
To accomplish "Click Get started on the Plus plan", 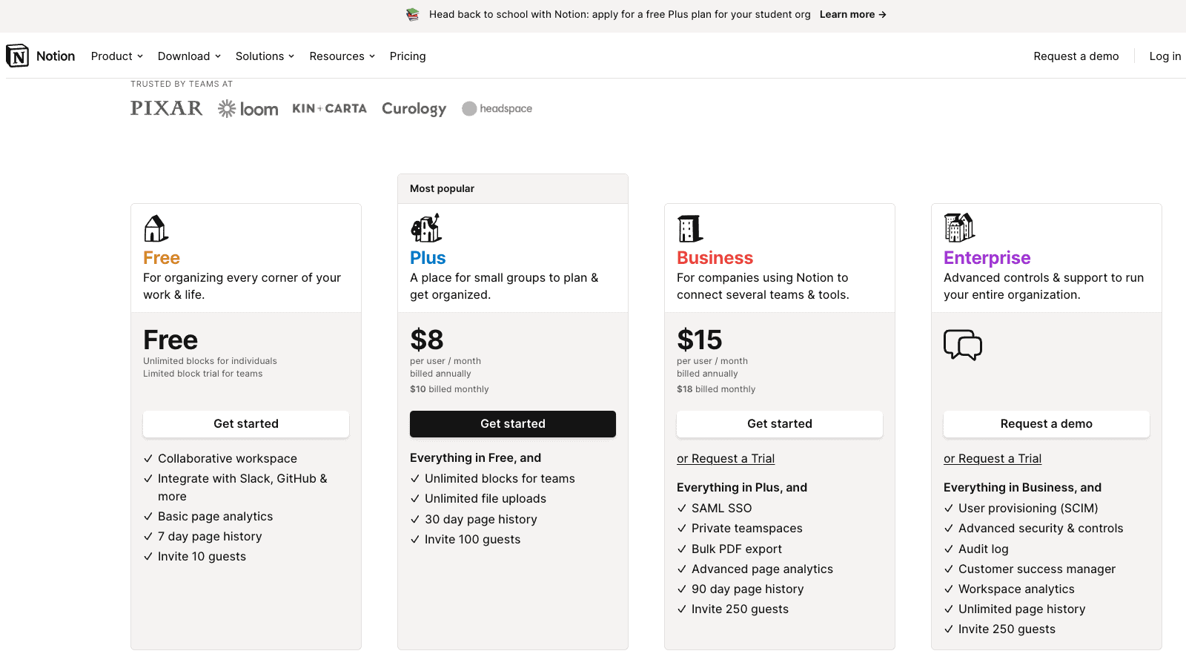I will 512,423.
